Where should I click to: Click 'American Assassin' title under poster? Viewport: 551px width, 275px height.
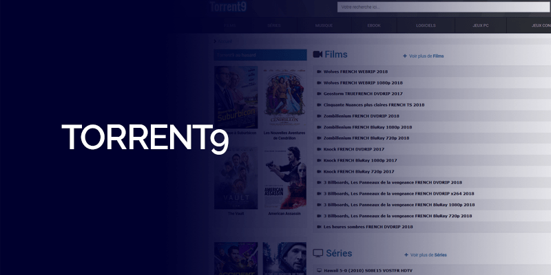pyautogui.click(x=284, y=214)
